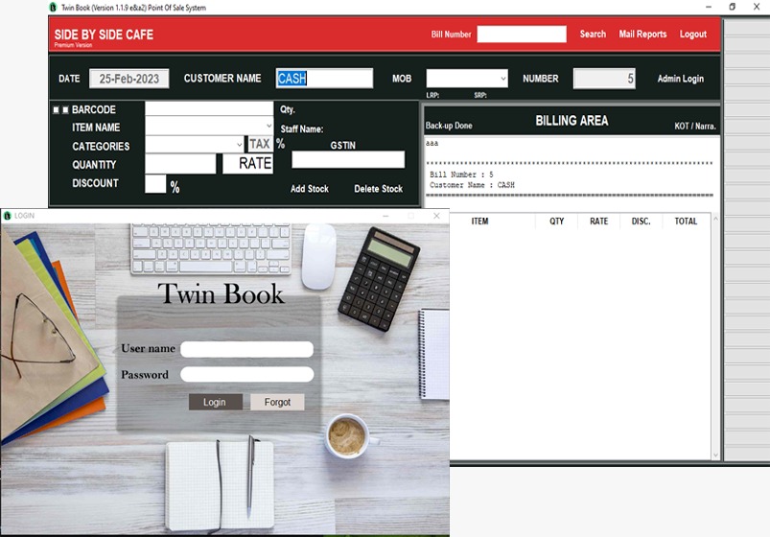
Task: Click the Forgot button
Action: 277,402
